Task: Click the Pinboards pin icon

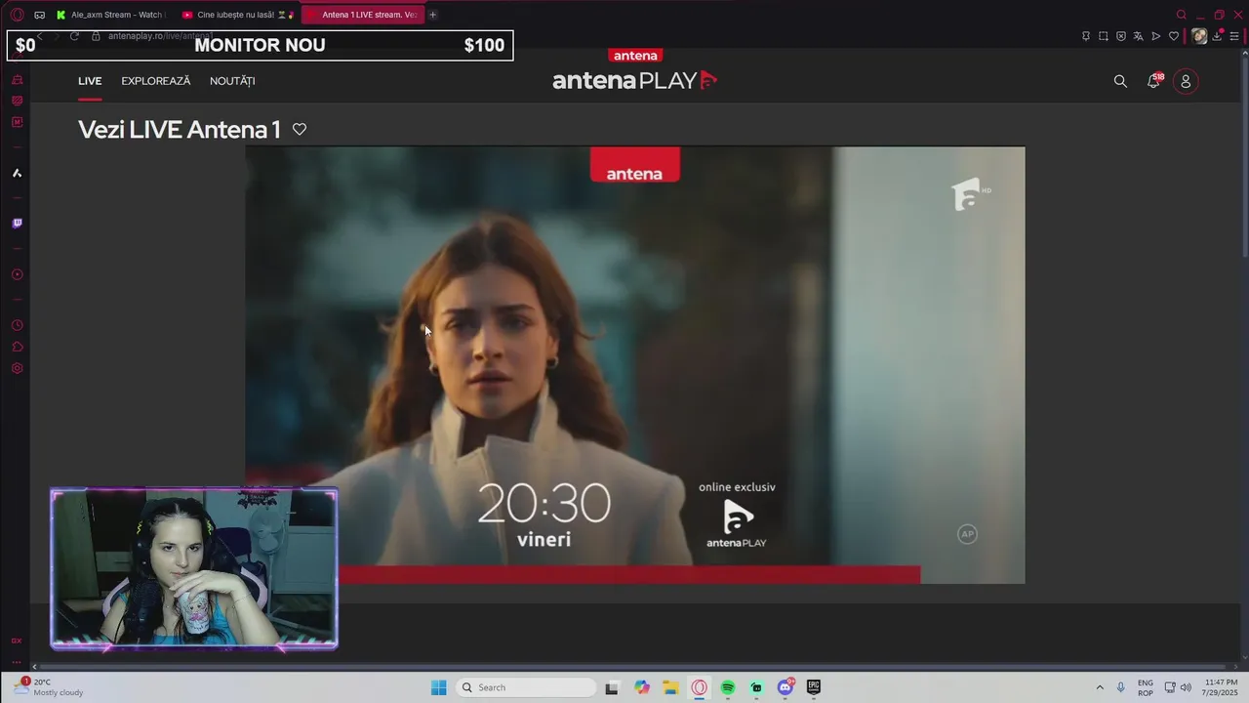Action: (x=1086, y=36)
